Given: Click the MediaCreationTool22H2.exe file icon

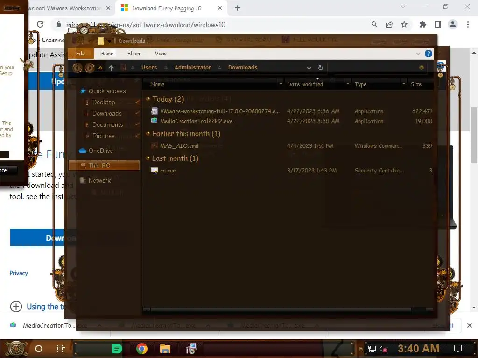Looking at the screenshot, I should pyautogui.click(x=155, y=121).
